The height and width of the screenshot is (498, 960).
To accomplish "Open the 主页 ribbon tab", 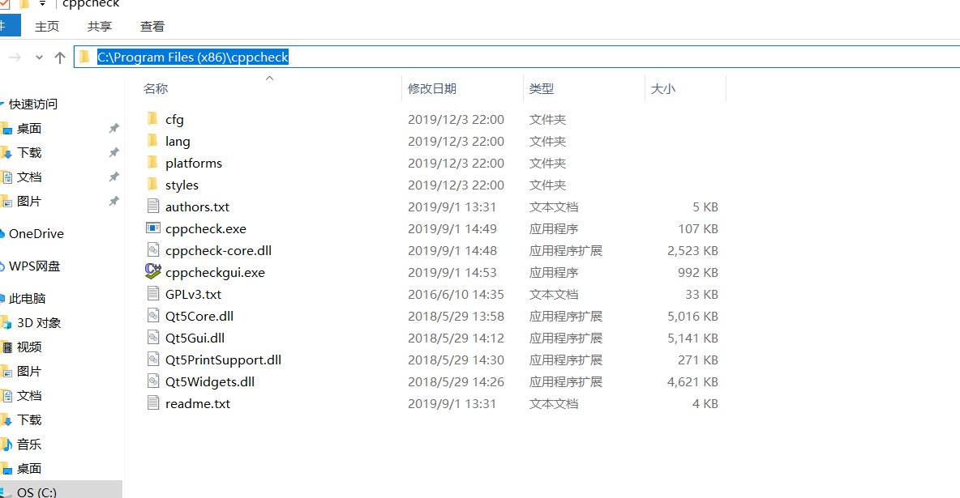I will [47, 26].
